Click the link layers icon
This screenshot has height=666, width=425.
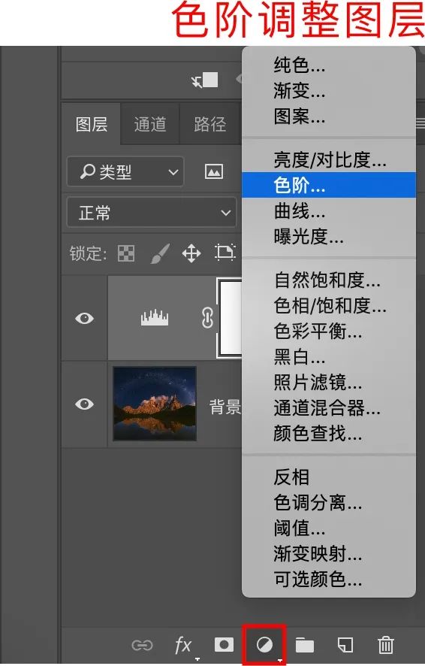click(142, 646)
